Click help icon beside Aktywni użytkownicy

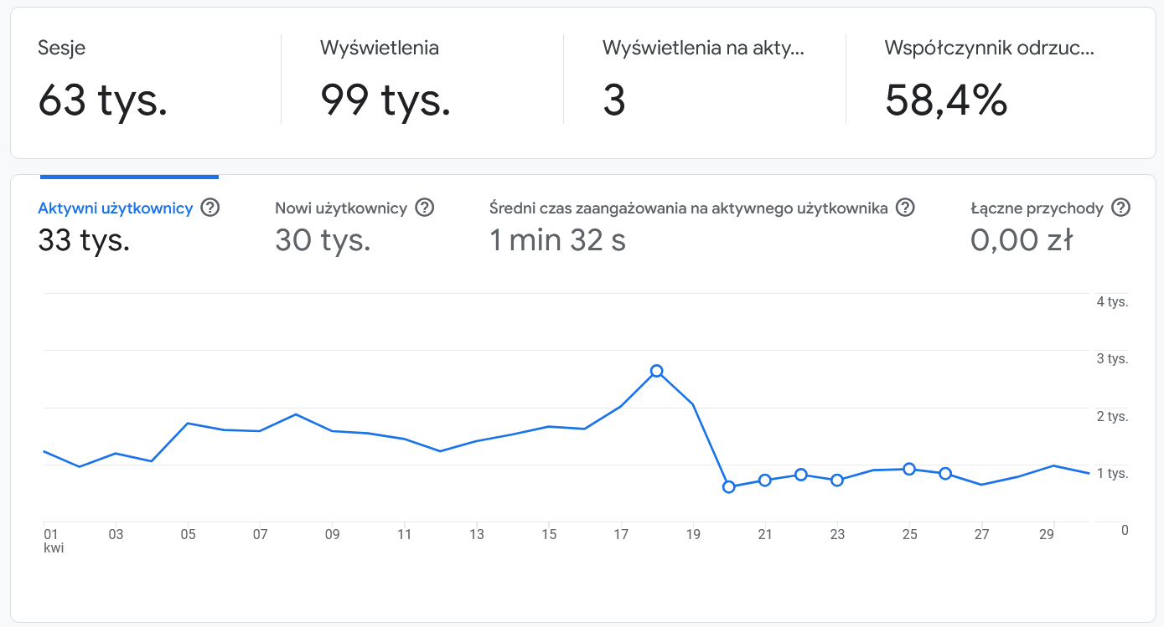click(x=210, y=208)
